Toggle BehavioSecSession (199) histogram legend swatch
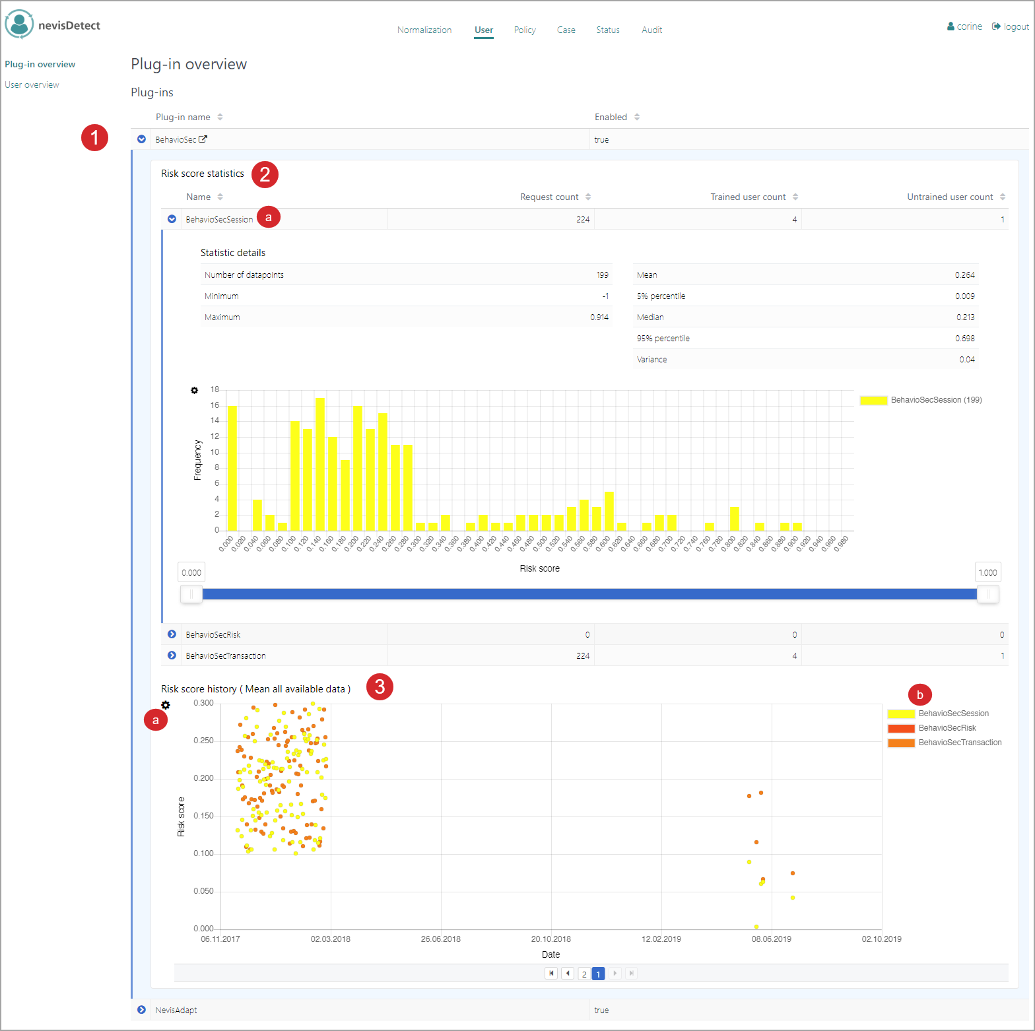 pyautogui.click(x=873, y=400)
